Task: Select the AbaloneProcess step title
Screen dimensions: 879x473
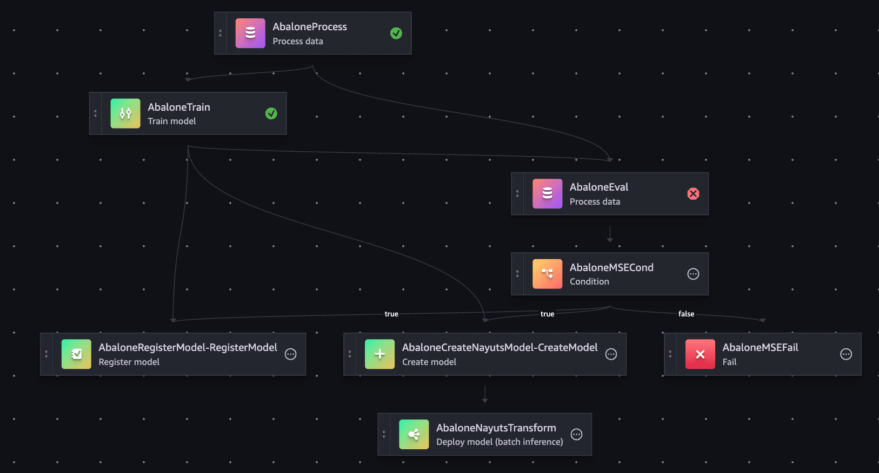Action: [x=310, y=26]
